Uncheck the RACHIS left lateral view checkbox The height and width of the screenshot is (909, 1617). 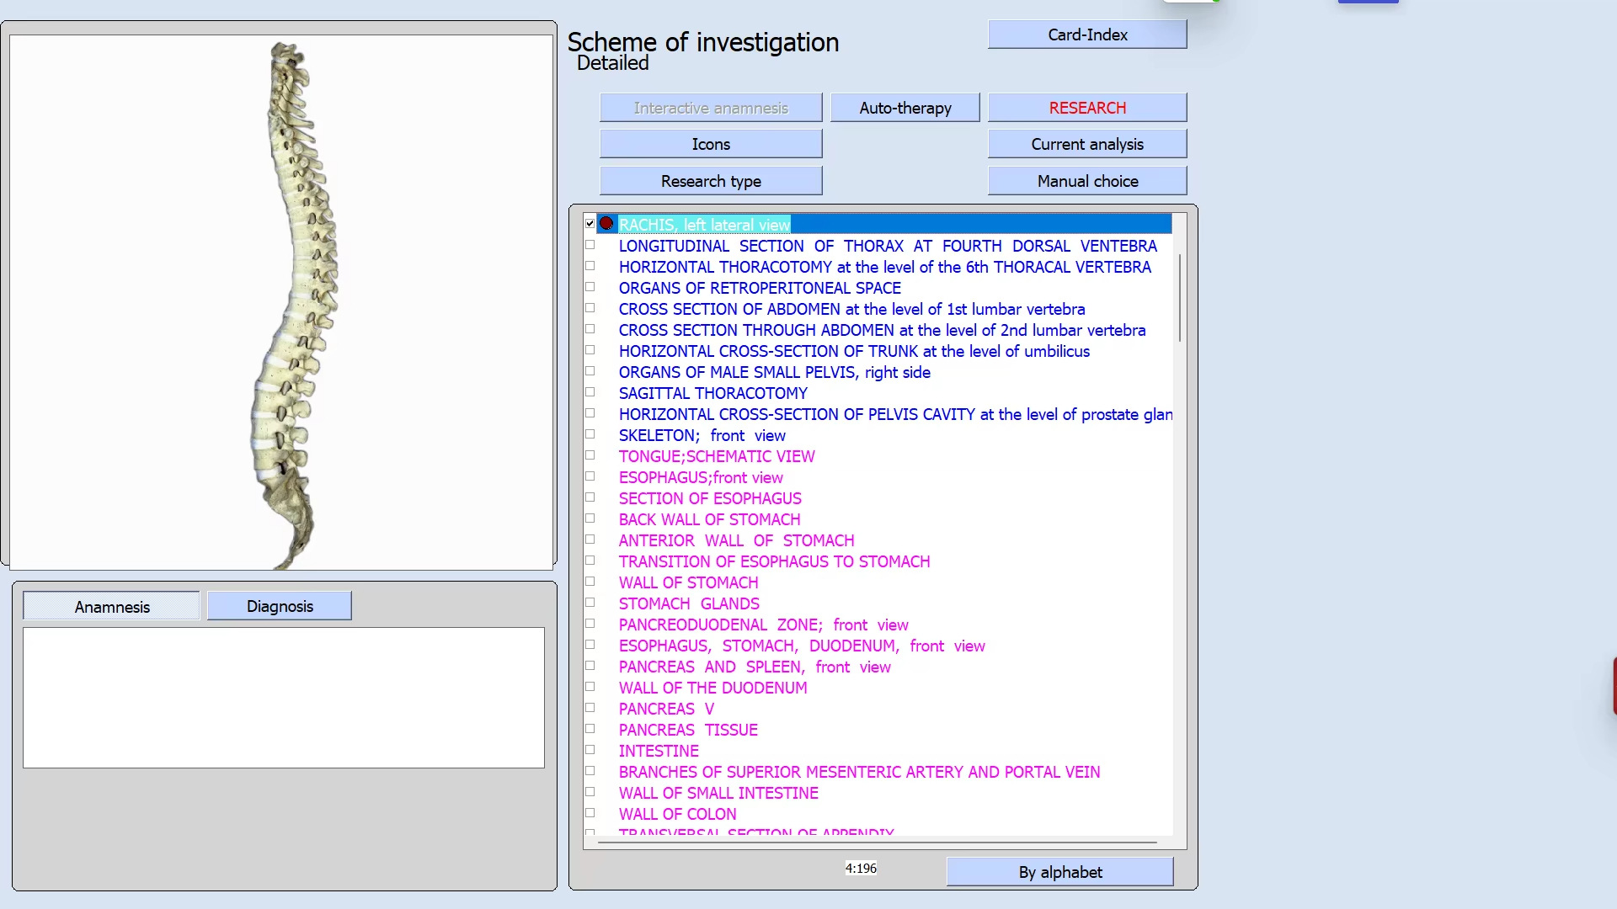[590, 224]
